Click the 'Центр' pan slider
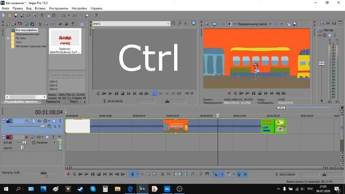Viewport: 345px width, 194px height. tap(22, 148)
